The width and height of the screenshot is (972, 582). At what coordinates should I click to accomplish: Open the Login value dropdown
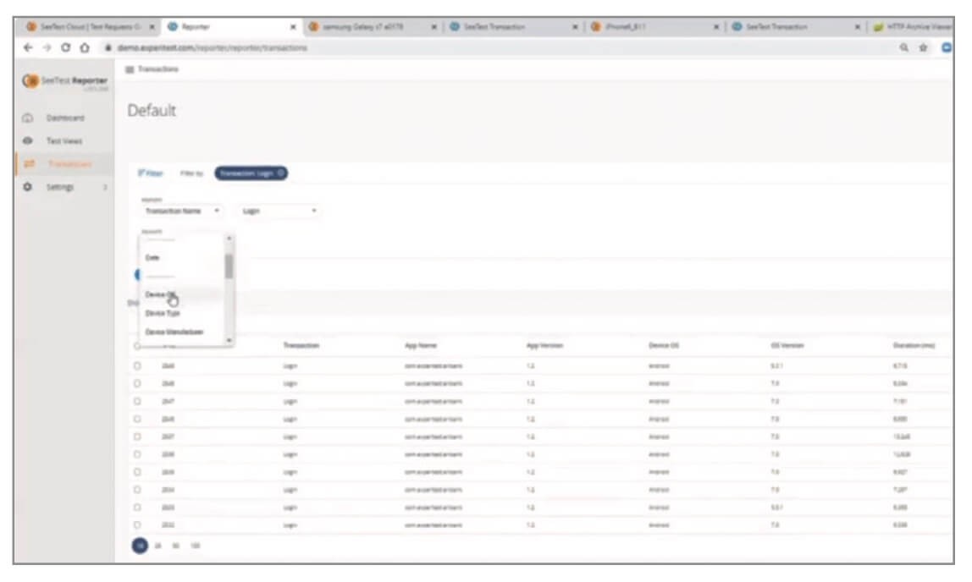coord(279,211)
